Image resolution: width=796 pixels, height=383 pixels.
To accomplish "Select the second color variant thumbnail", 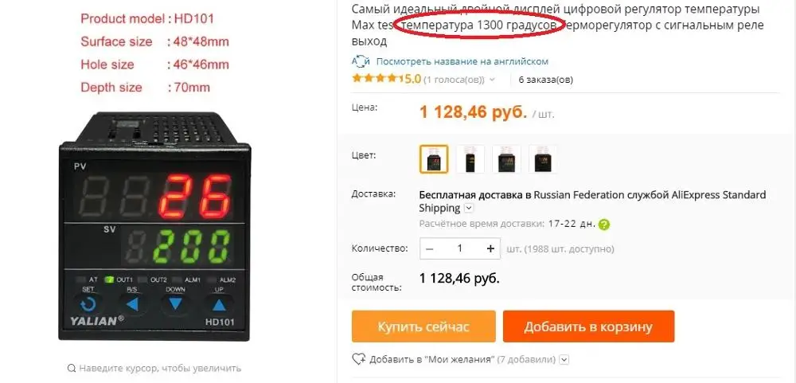I will 470,159.
